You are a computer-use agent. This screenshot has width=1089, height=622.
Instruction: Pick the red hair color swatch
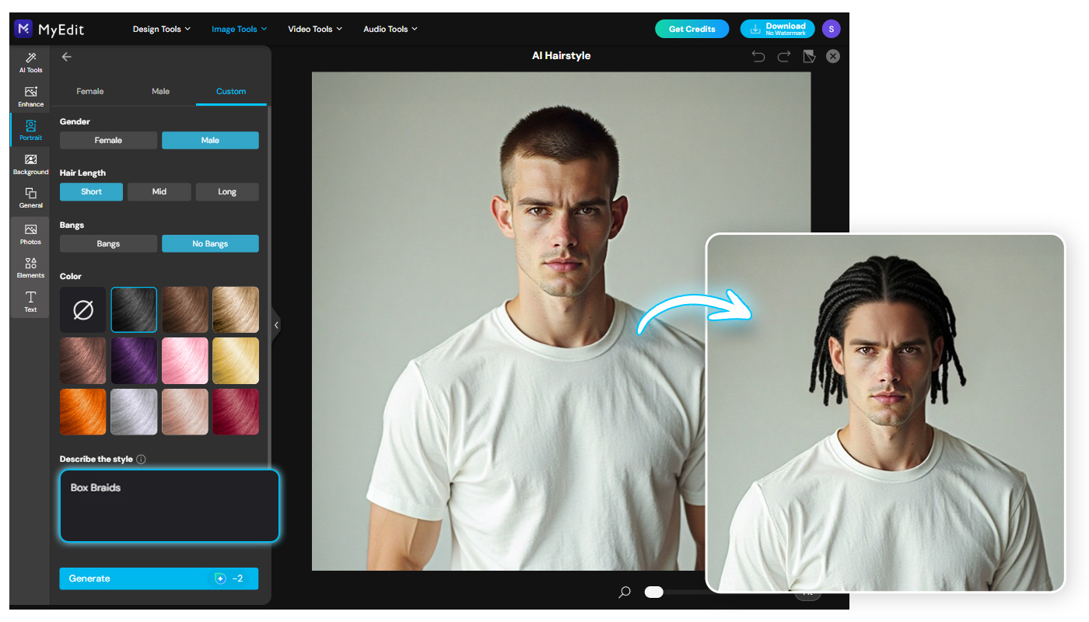236,412
